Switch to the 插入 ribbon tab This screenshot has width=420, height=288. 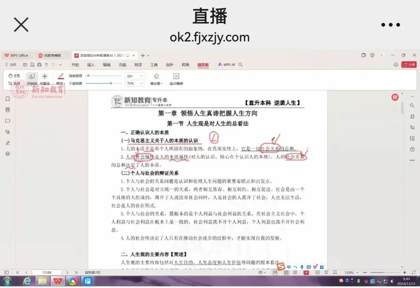[91, 65]
